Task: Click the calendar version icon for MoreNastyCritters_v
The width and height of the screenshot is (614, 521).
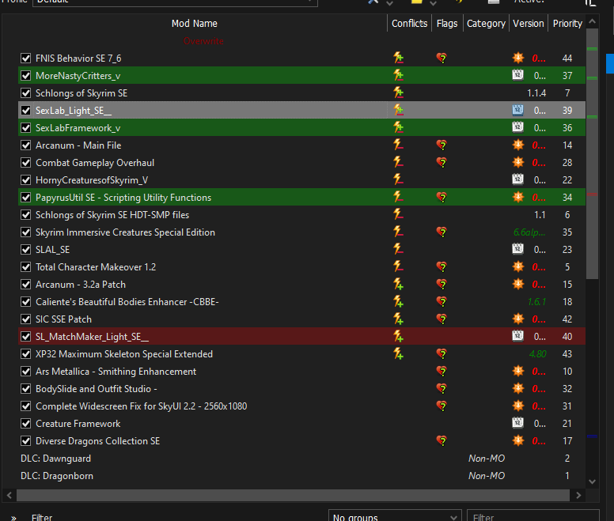Action: click(517, 75)
